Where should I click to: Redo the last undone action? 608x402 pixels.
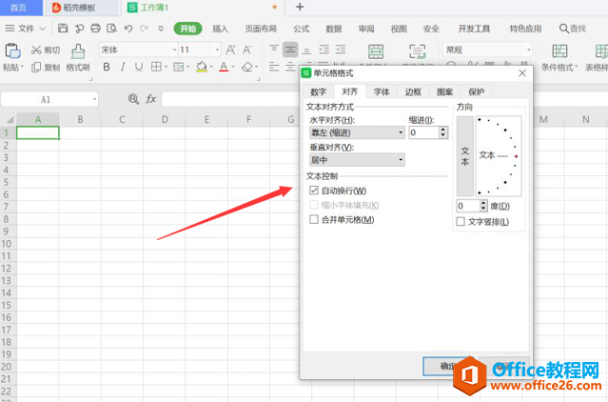(x=144, y=29)
